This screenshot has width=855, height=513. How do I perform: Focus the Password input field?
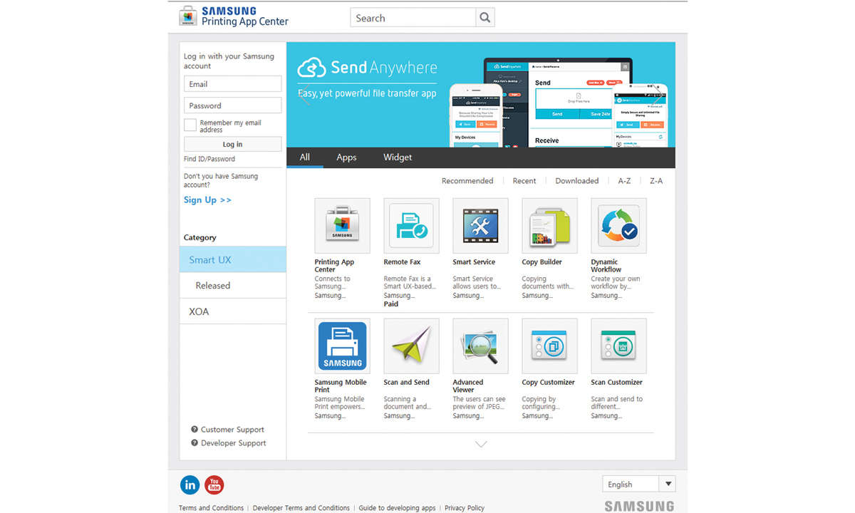click(232, 105)
